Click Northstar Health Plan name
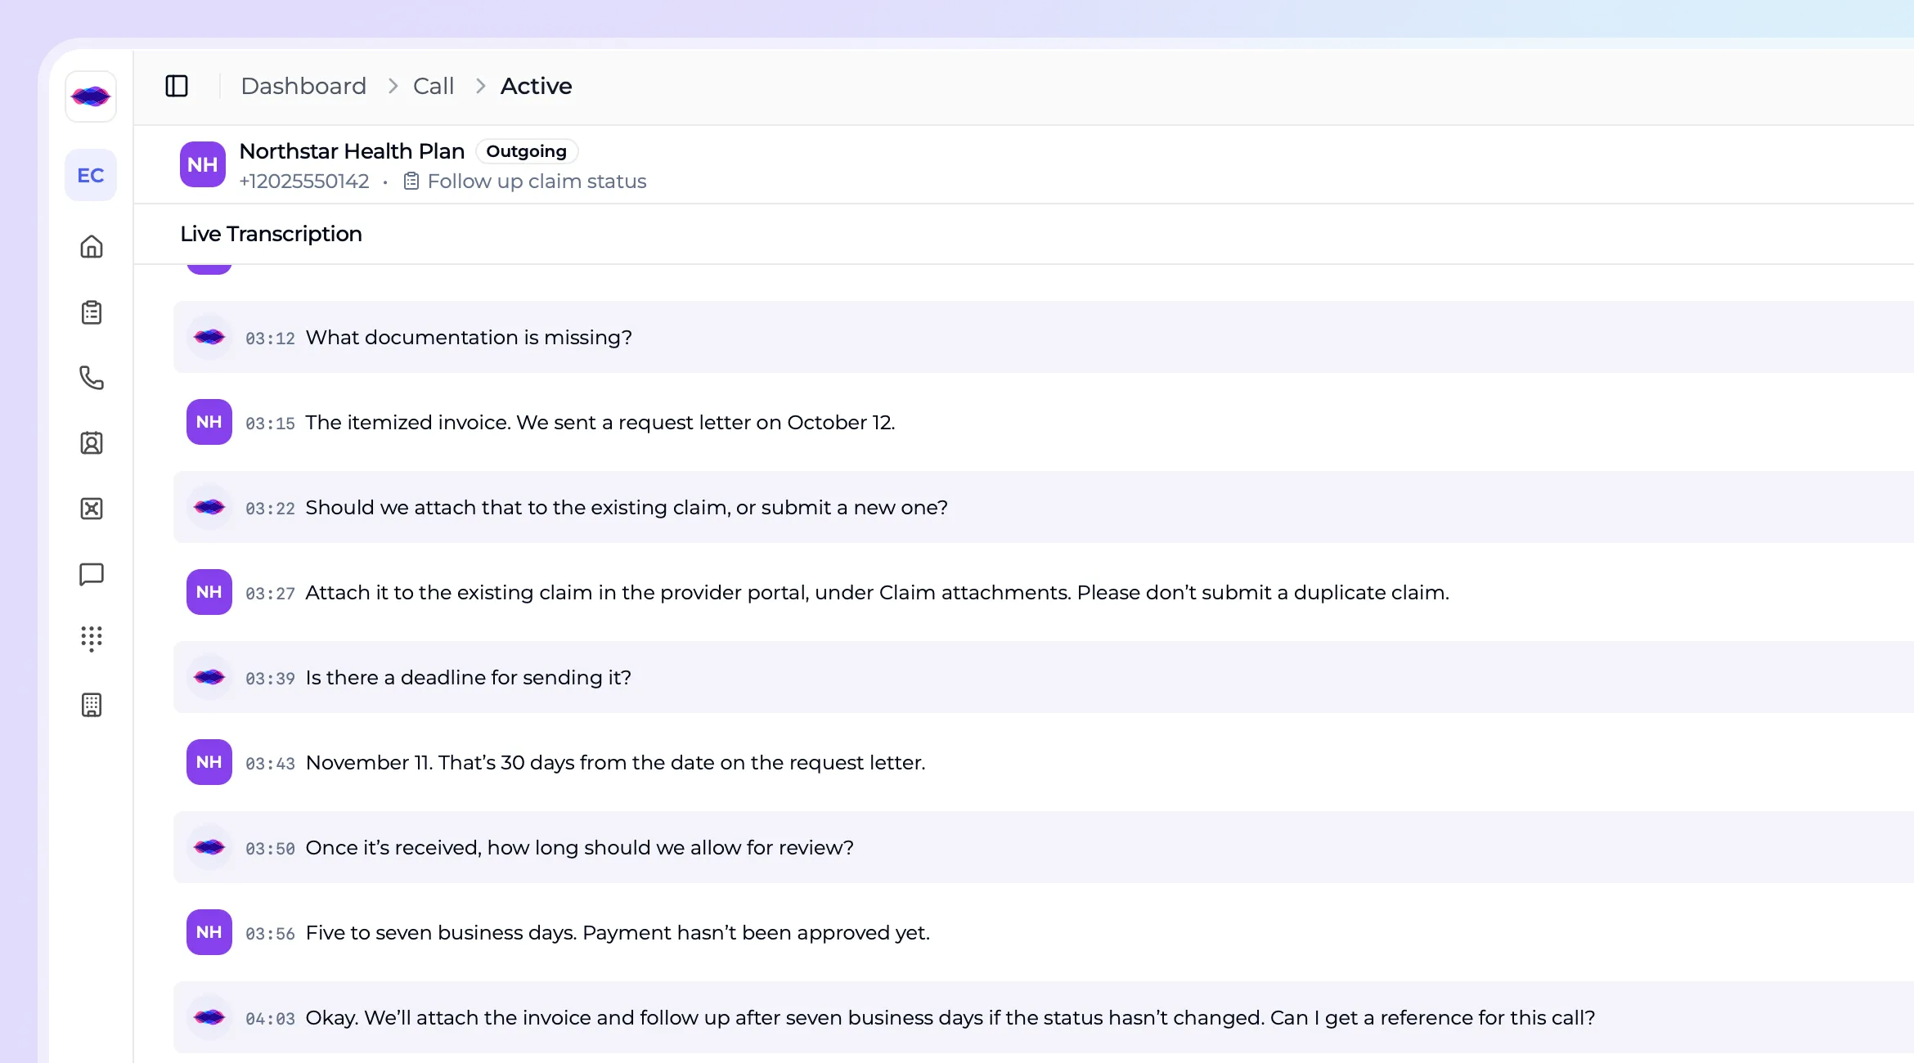This screenshot has width=1914, height=1063. pyautogui.click(x=352, y=151)
